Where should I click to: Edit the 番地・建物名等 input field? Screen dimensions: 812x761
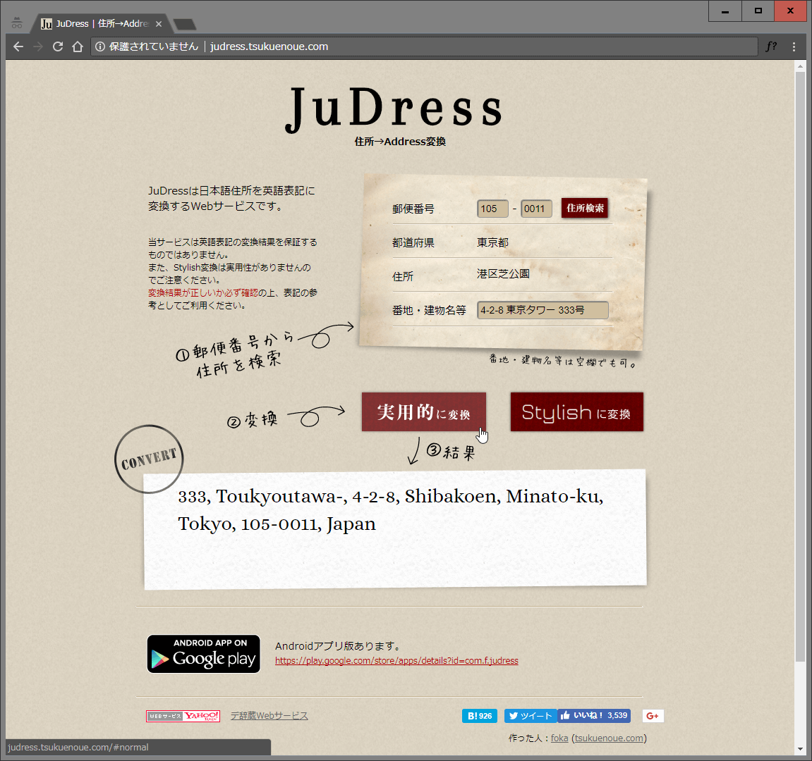pos(542,310)
